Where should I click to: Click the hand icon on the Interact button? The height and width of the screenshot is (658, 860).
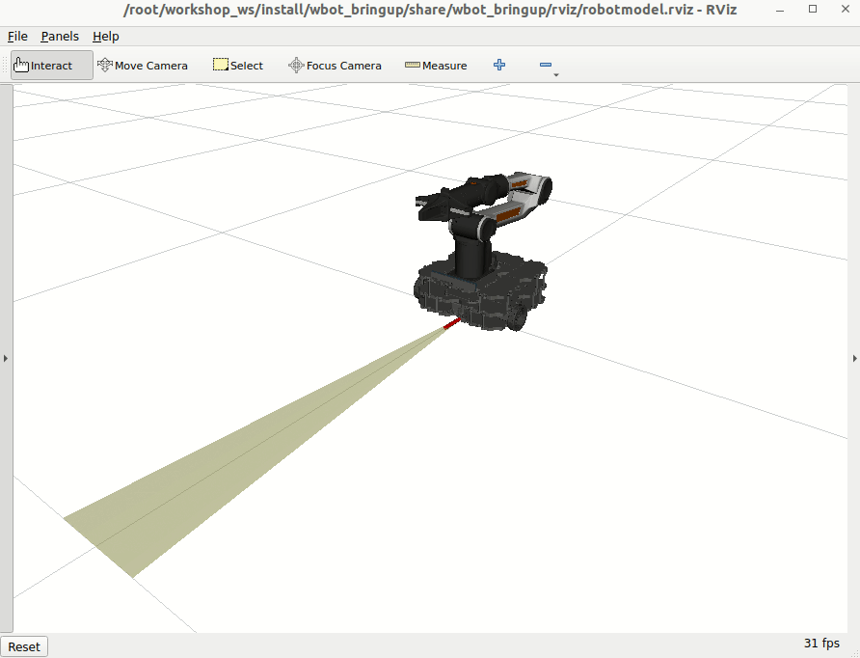(x=21, y=63)
